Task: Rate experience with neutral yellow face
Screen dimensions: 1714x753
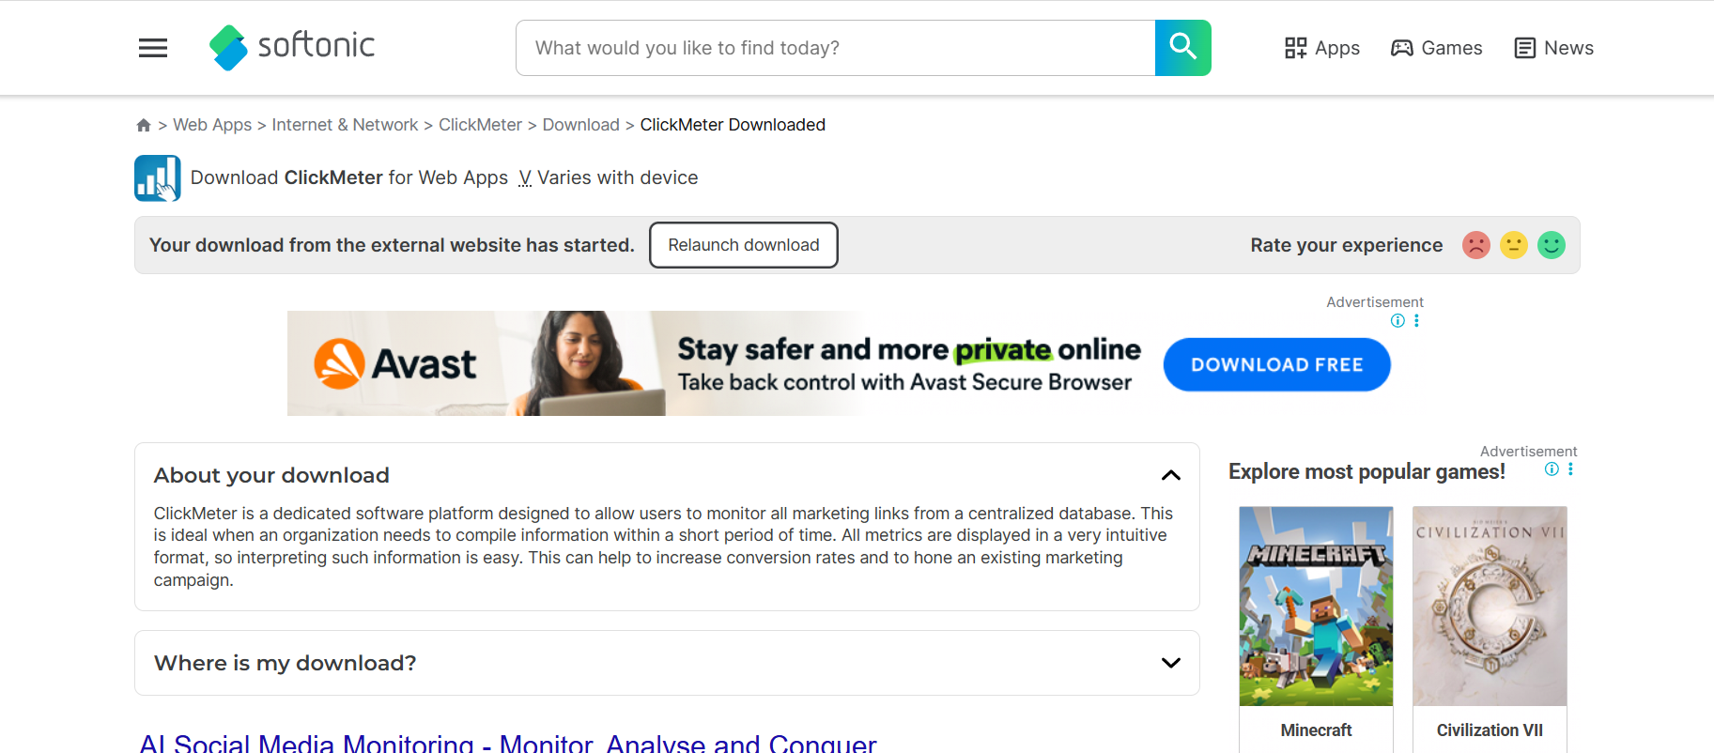Action: point(1514,245)
